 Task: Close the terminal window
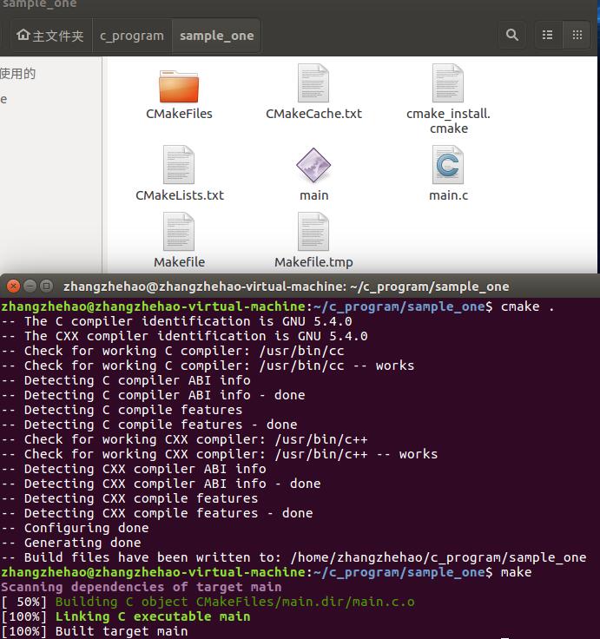click(13, 287)
